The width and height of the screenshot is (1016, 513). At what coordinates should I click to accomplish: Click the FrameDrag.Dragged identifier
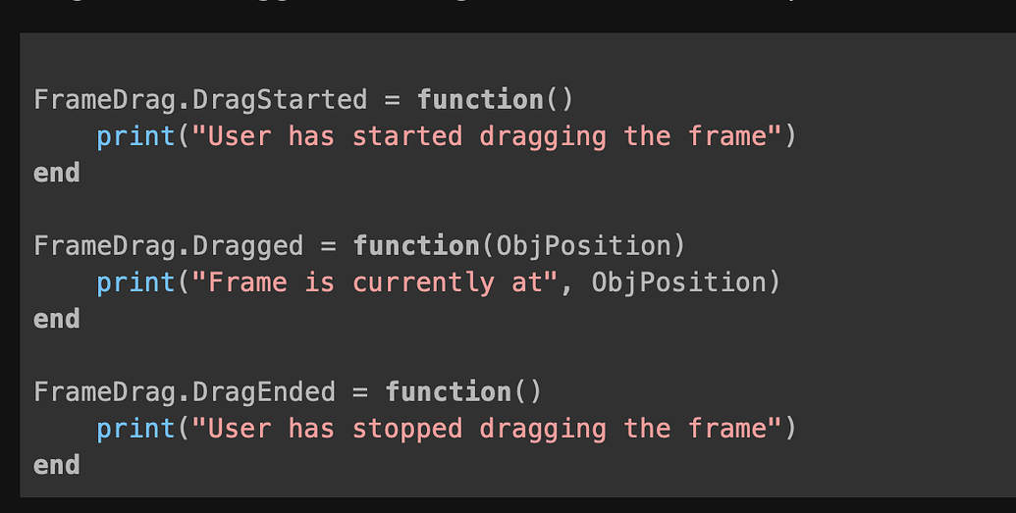click(x=169, y=246)
